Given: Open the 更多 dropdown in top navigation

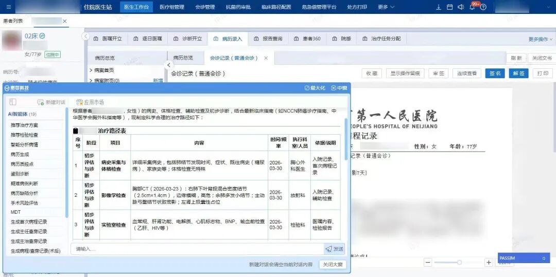Looking at the screenshot, I should pos(386,7).
